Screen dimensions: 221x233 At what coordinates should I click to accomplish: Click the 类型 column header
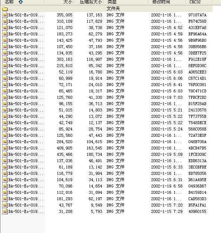[126, 2]
